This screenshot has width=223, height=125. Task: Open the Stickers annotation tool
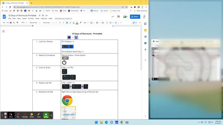[x=32, y=115]
